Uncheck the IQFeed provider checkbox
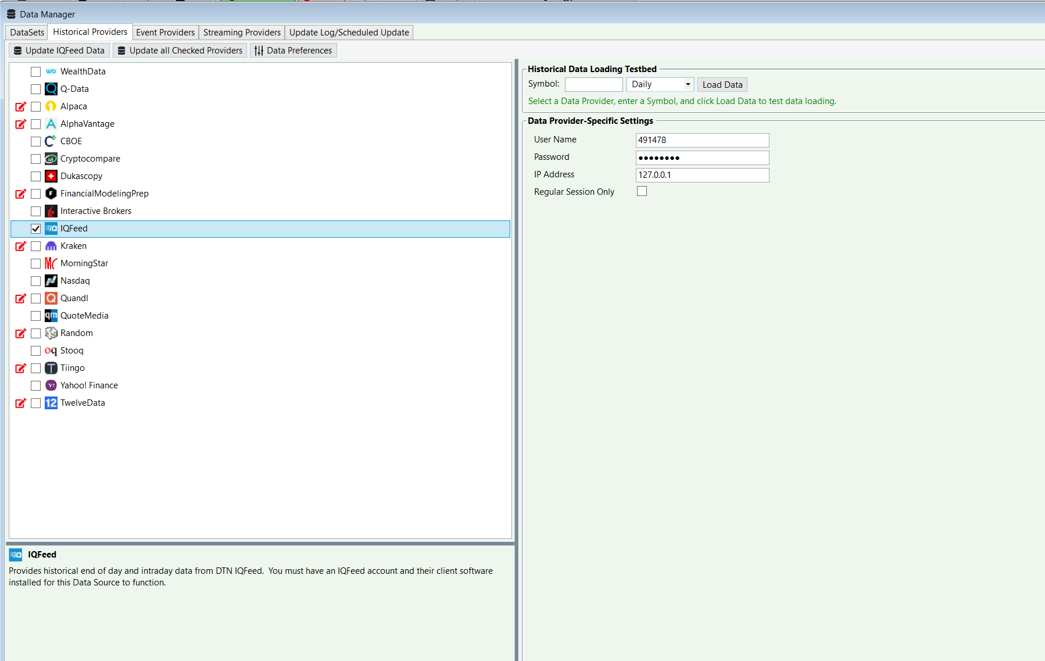Screen dimensions: 1045x661 coord(36,228)
